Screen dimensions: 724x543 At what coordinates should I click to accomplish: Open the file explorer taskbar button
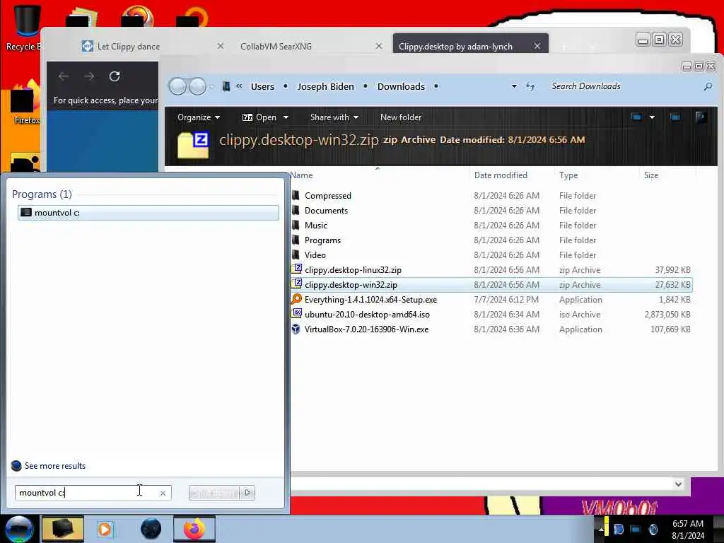coord(62,529)
